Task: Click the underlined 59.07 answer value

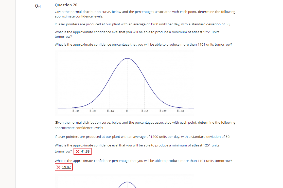Action: click(x=66, y=167)
